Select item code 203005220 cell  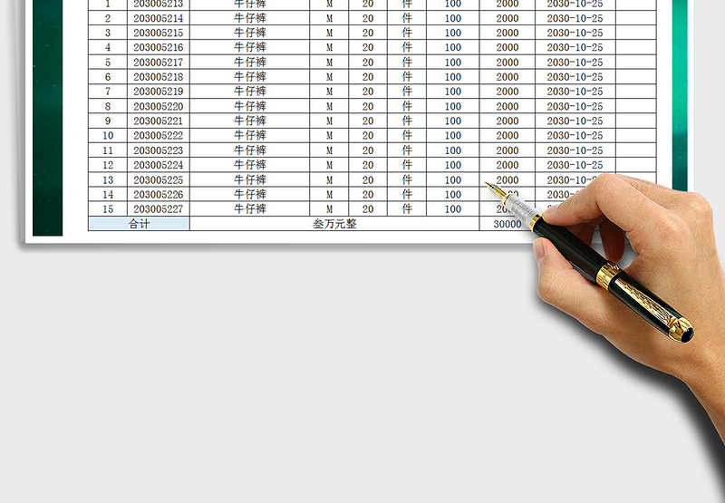[158, 106]
